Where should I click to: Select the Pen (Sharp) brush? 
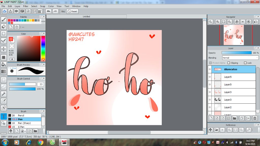pos(25,123)
